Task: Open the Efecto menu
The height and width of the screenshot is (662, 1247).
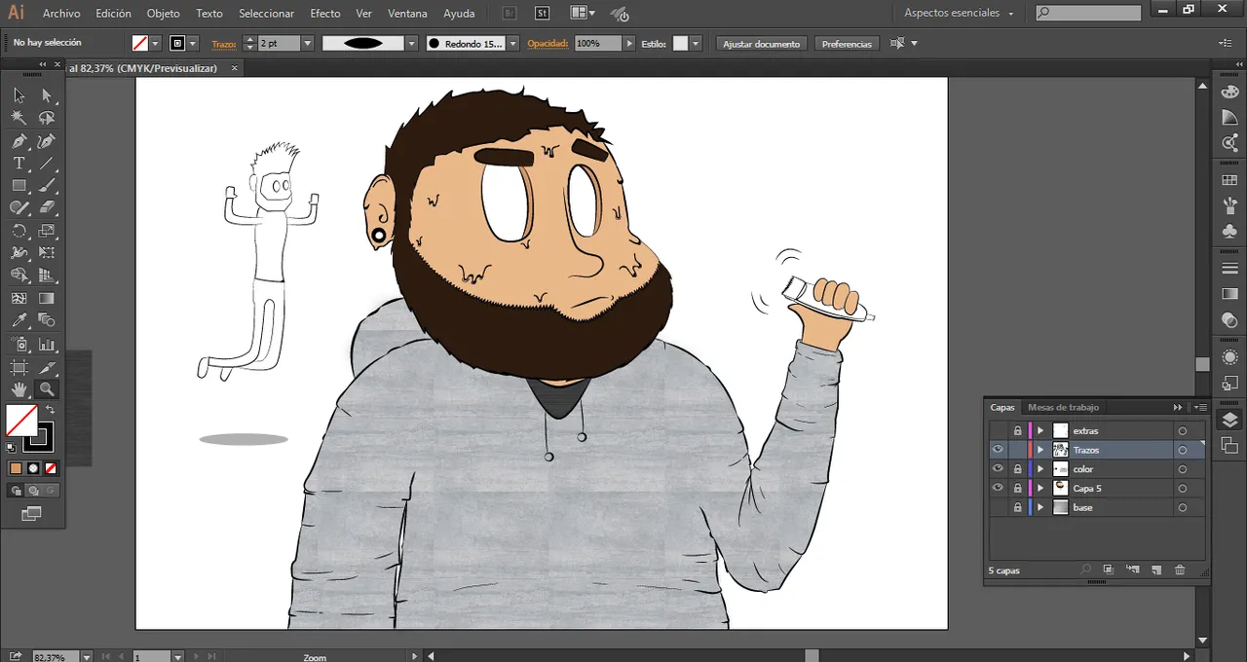Action: click(324, 14)
